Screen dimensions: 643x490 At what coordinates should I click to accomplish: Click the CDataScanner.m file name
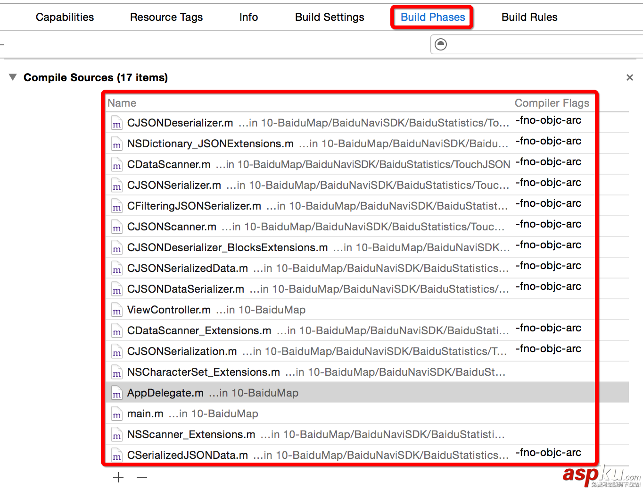(169, 164)
